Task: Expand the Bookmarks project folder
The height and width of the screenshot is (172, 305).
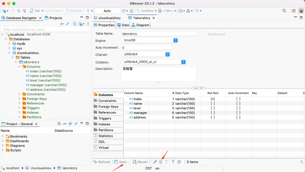Action: pyautogui.click(x=3, y=136)
